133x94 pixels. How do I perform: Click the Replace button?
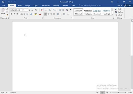119,12
